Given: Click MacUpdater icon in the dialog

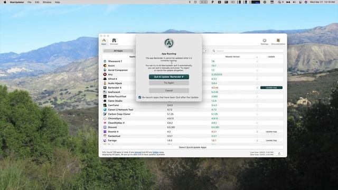Looking at the screenshot, I should [169, 43].
